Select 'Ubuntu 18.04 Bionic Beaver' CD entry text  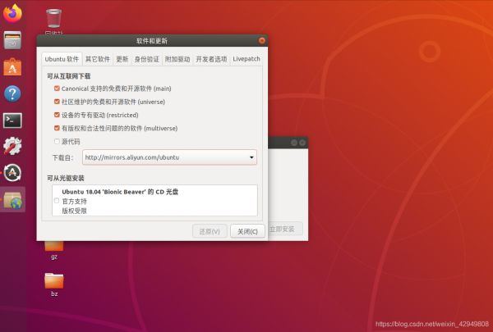[120, 192]
